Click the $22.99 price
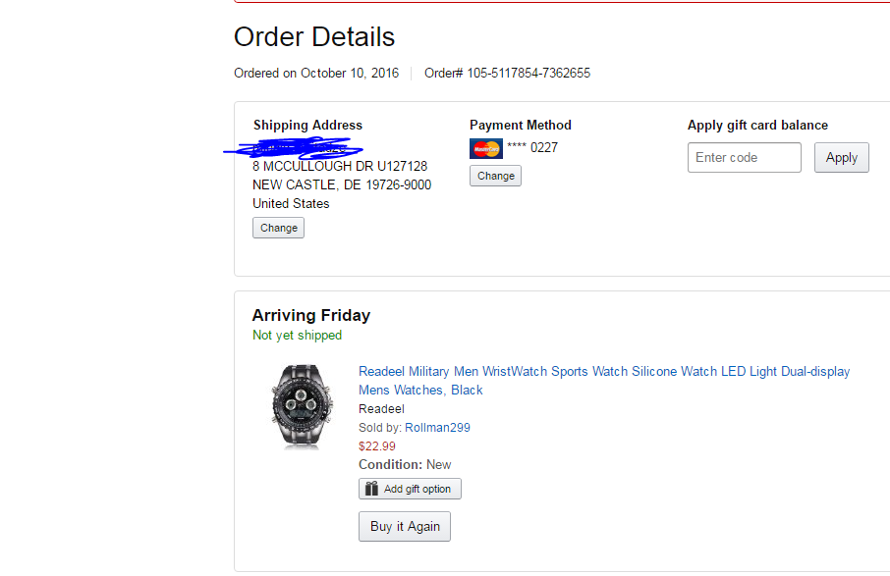This screenshot has height=576, width=890. (x=377, y=445)
